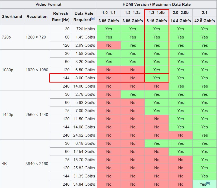Click the 'Video Format' header cell
This screenshot has height=188, width=217.
(x=48, y=4)
